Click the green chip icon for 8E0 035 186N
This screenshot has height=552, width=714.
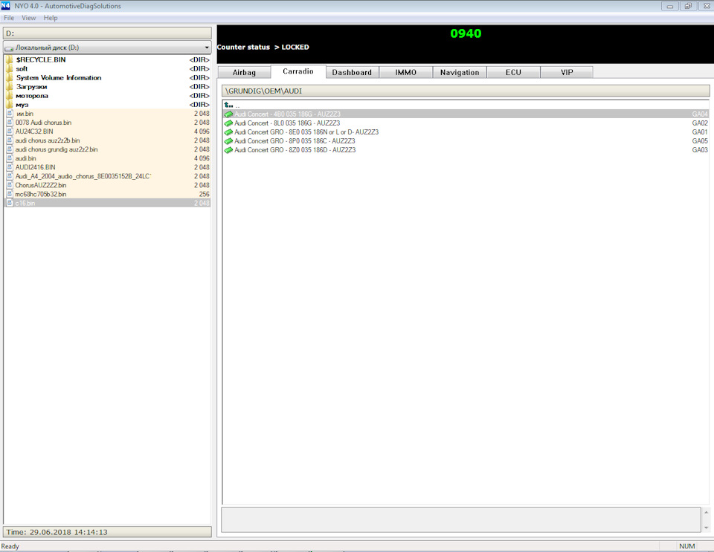tap(228, 132)
